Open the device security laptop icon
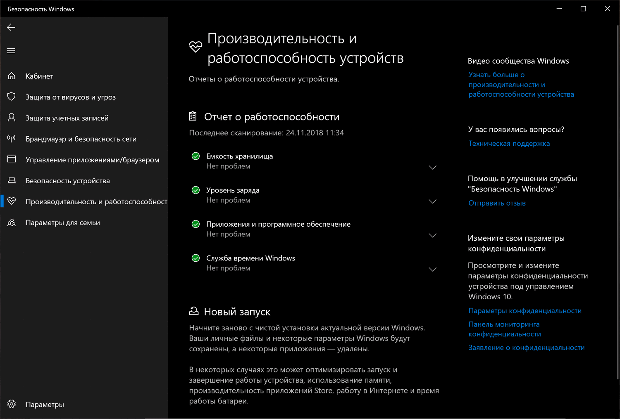 pos(12,180)
